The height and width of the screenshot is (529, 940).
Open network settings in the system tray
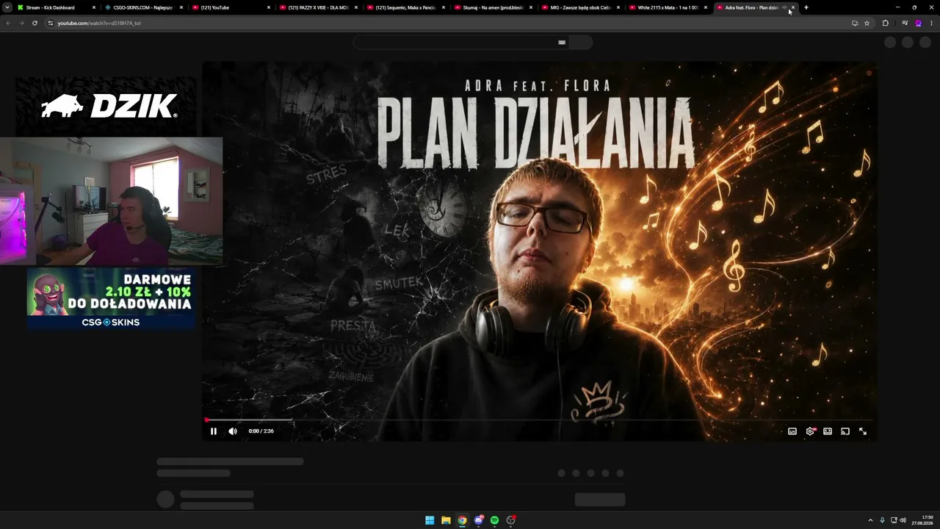click(x=893, y=520)
